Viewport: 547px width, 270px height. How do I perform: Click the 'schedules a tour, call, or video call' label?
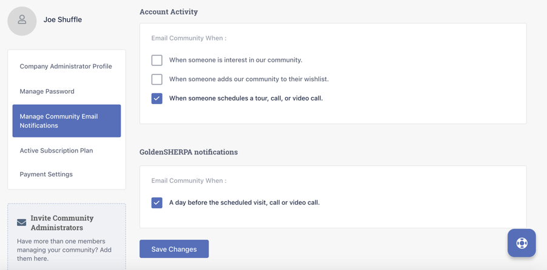(246, 98)
